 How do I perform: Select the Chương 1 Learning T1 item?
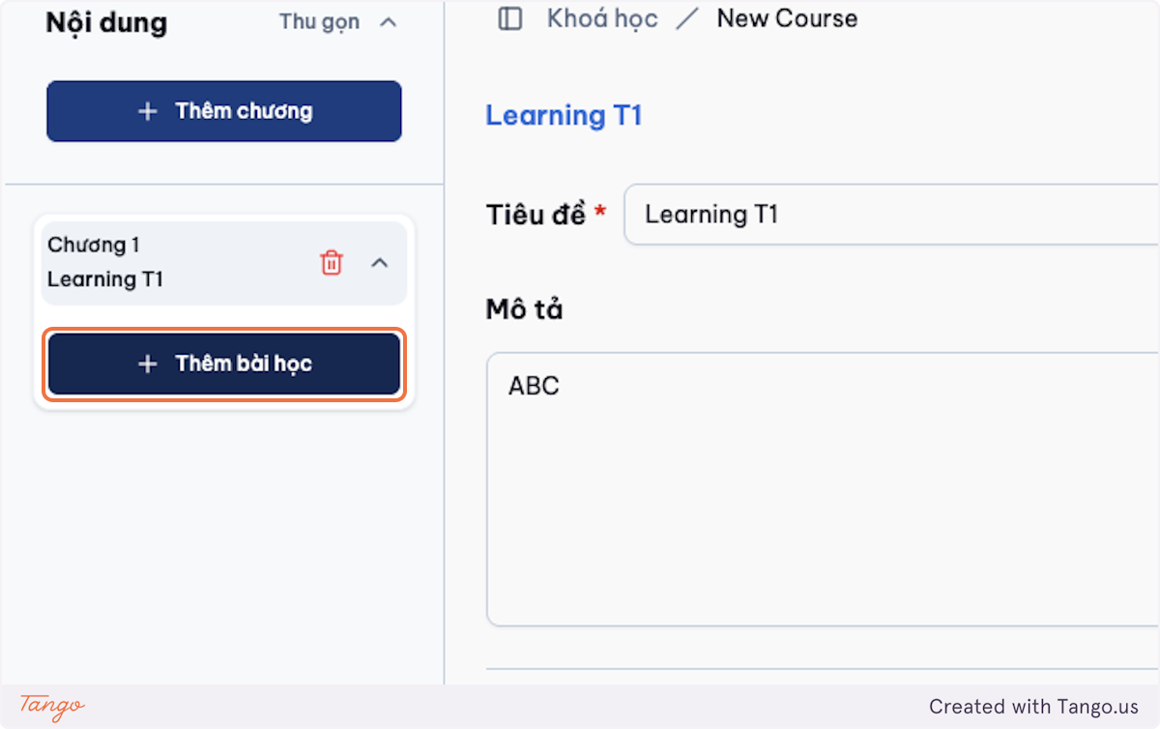224,263
